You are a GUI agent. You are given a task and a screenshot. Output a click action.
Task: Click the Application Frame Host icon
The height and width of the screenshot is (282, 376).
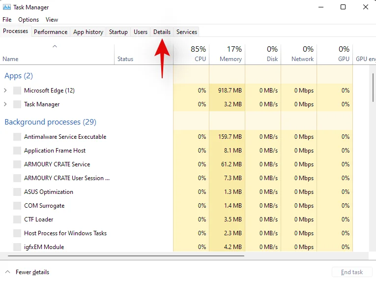[x=17, y=151]
